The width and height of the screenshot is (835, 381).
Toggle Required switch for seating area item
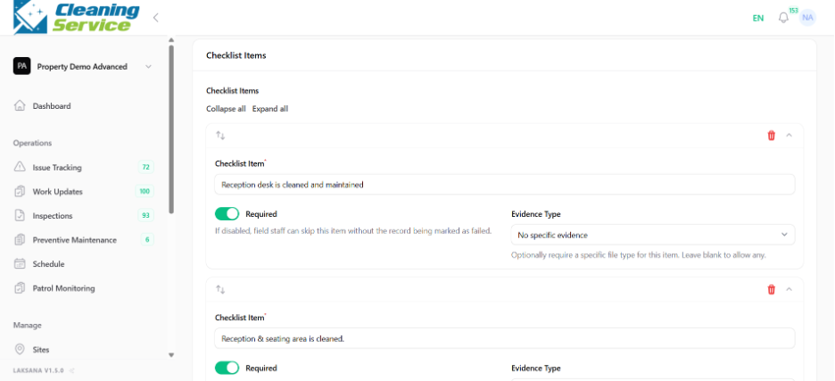pos(227,369)
